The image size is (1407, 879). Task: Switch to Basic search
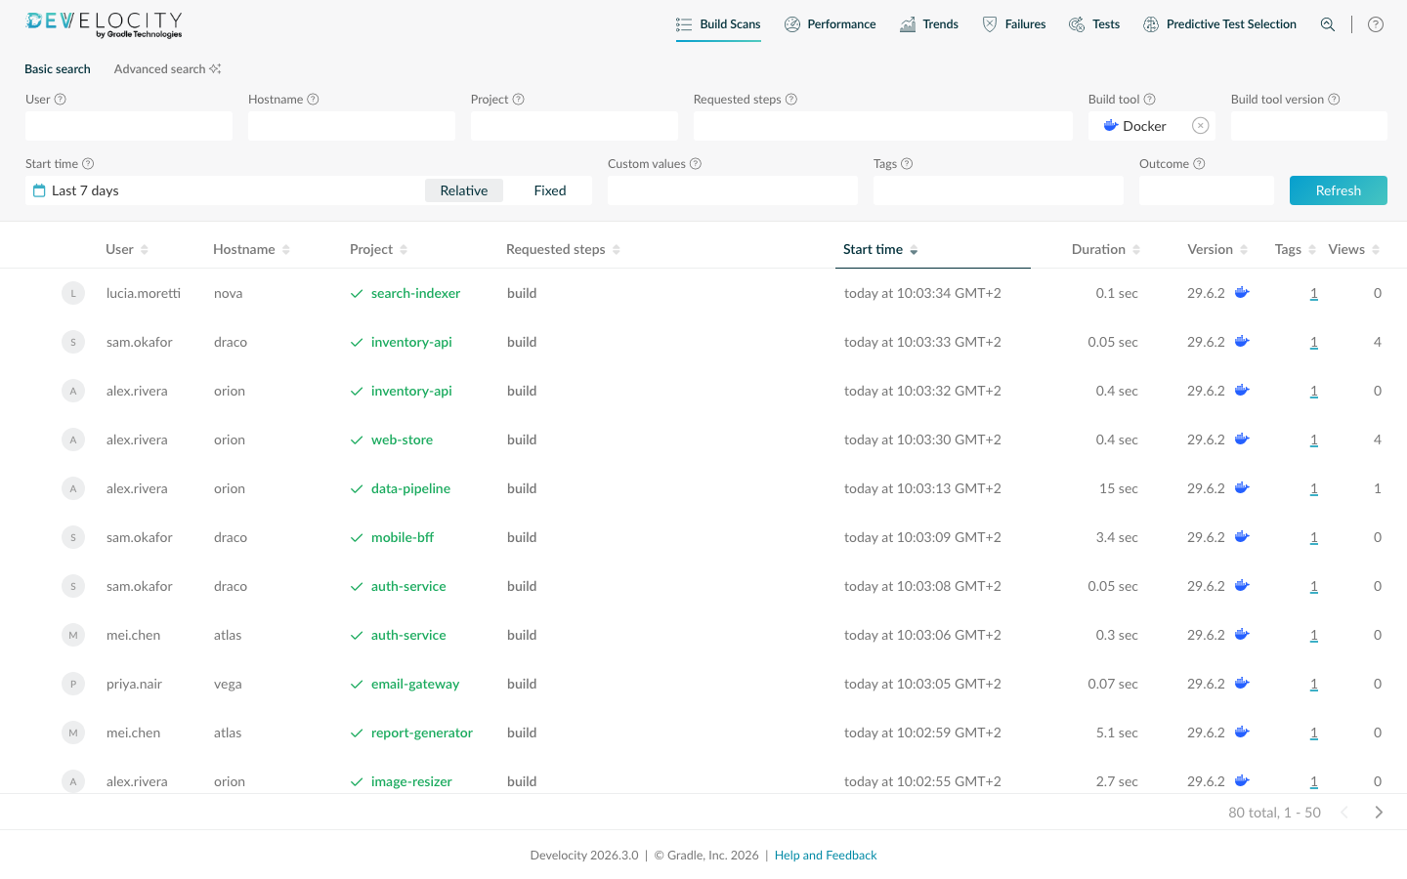[58, 69]
